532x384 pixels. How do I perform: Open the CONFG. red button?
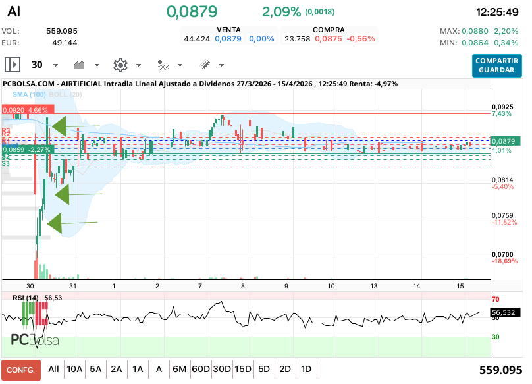coord(20,370)
